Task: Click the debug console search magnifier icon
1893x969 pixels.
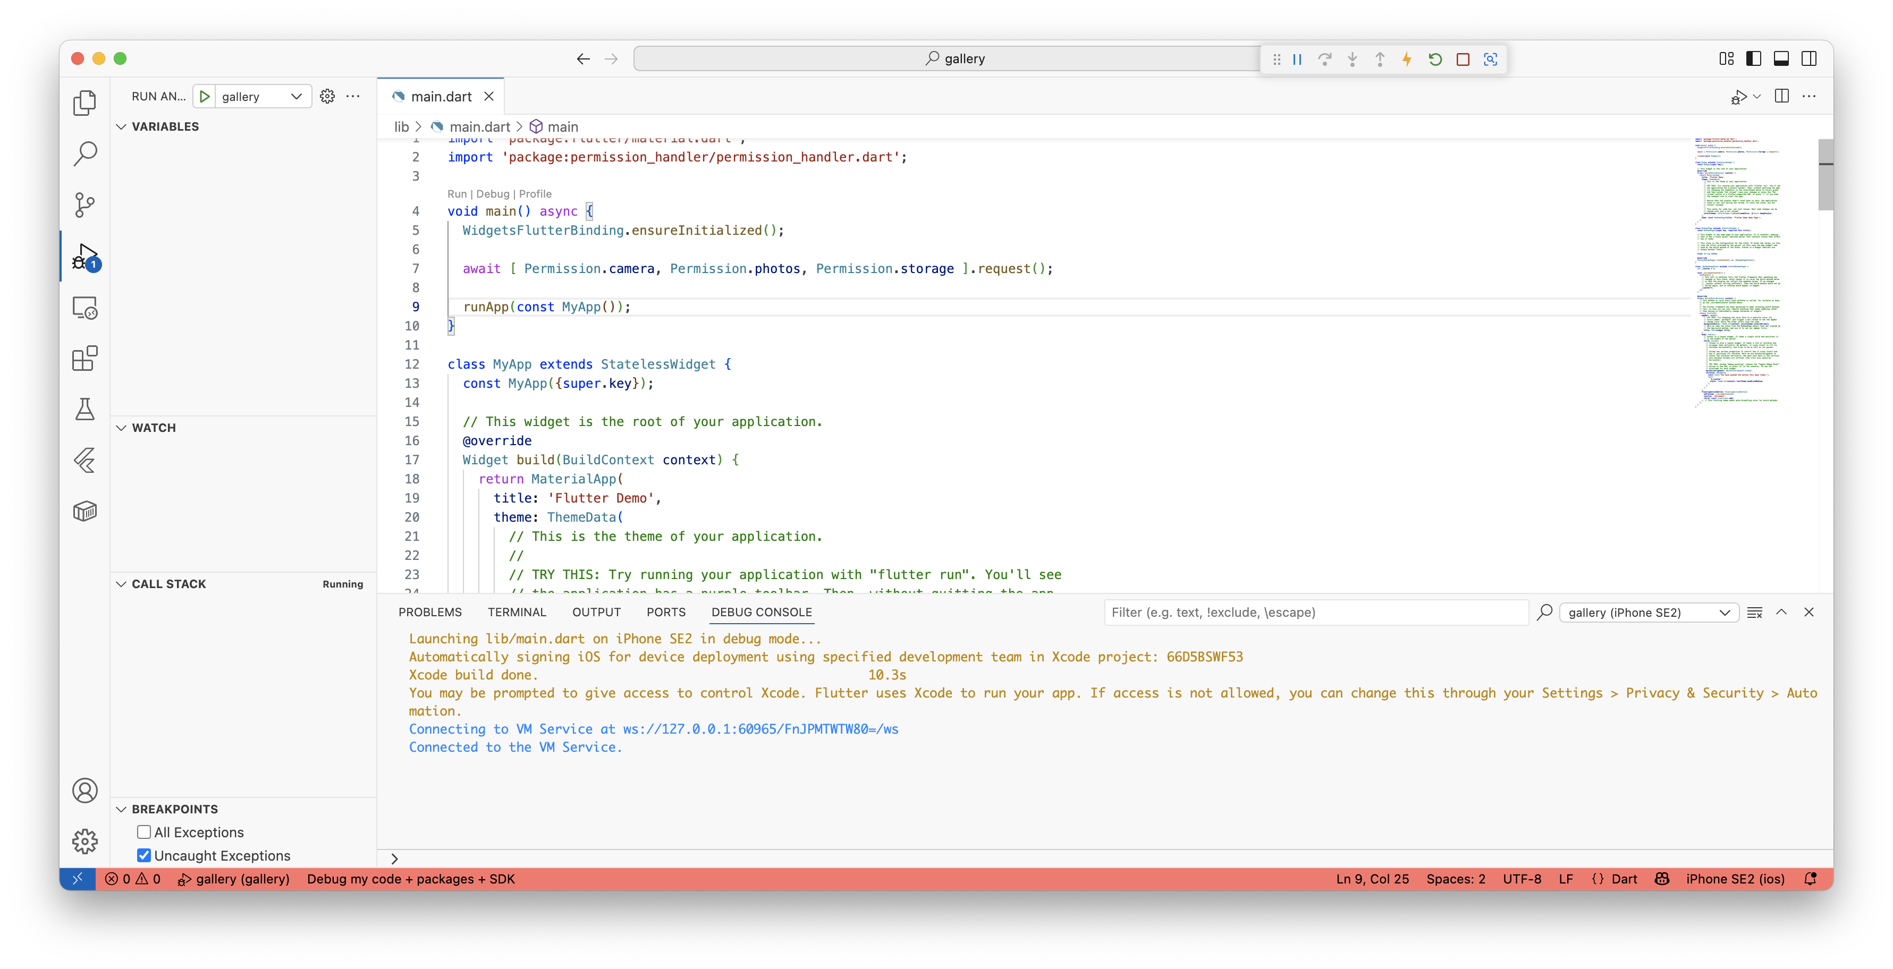Action: (x=1544, y=612)
